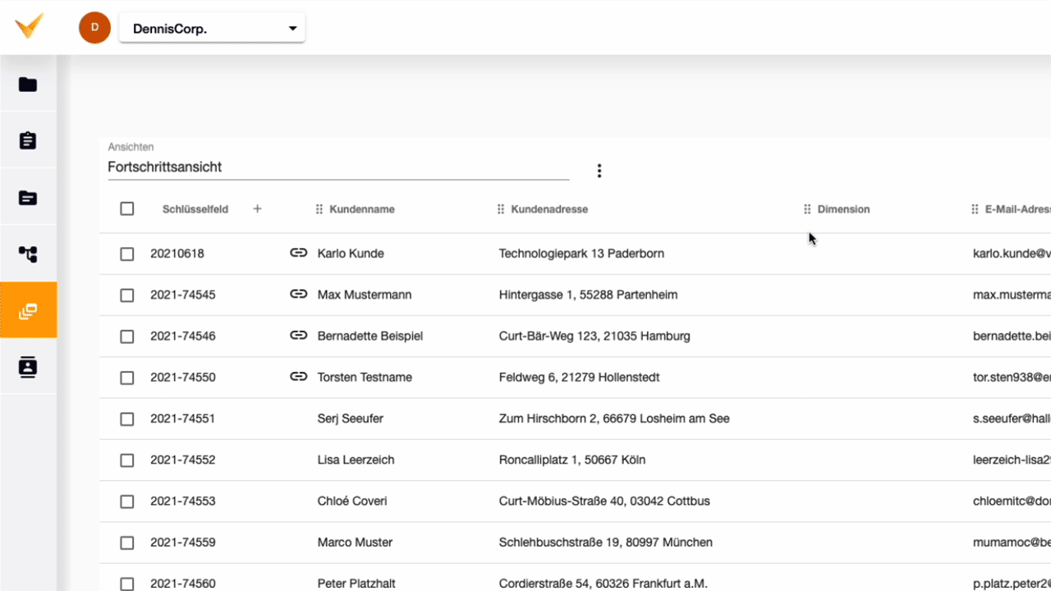
Task: Open the user avatar labeled D
Action: [x=94, y=28]
